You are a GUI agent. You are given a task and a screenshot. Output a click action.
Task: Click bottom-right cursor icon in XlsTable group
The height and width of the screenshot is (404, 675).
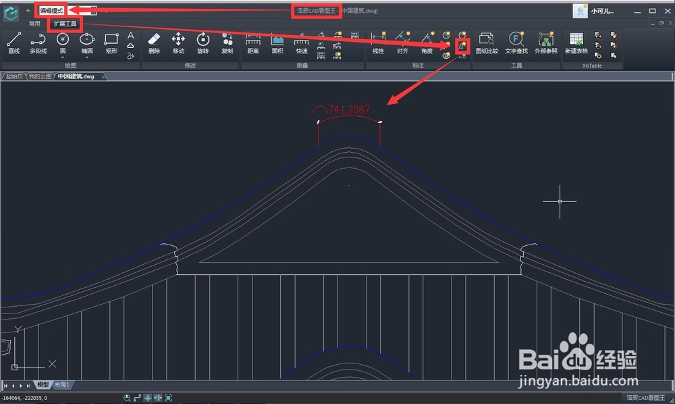pos(614,55)
